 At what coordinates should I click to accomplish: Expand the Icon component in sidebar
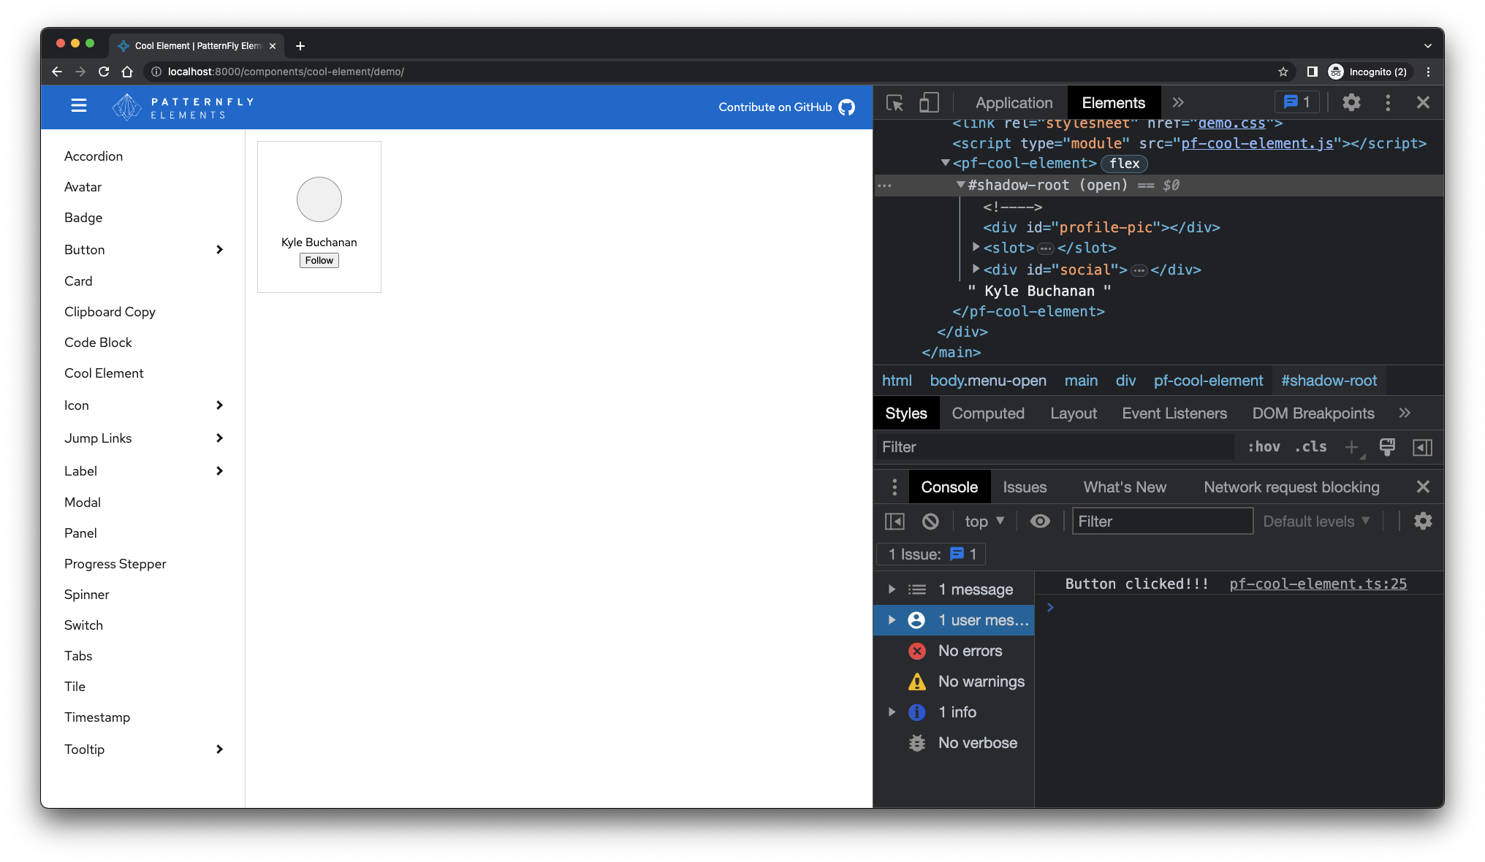(x=220, y=405)
